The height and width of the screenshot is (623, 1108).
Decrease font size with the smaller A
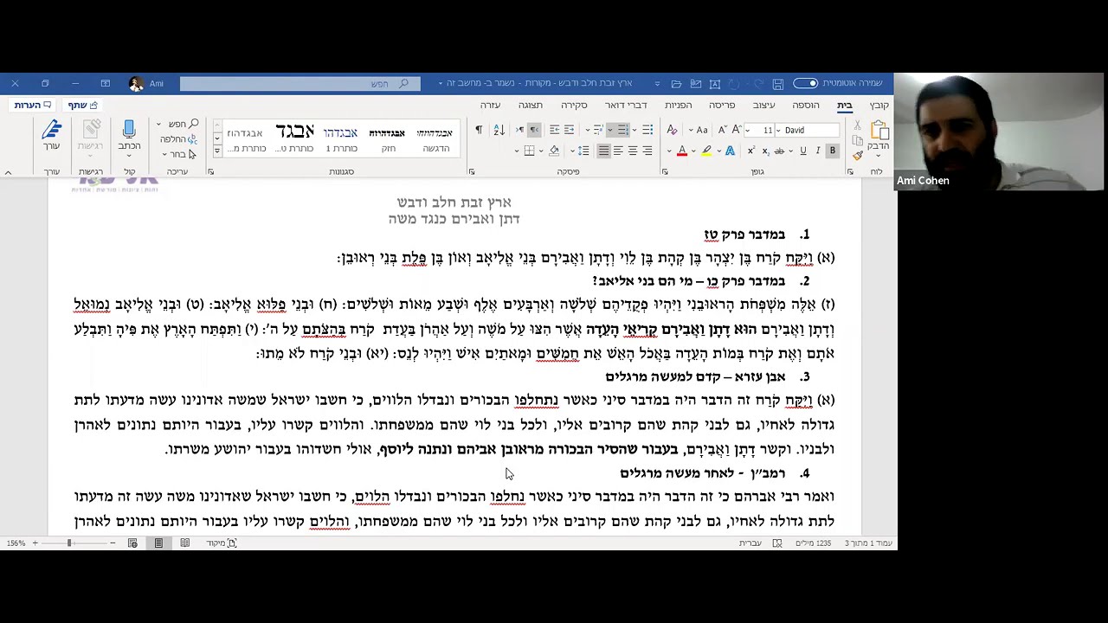723,130
